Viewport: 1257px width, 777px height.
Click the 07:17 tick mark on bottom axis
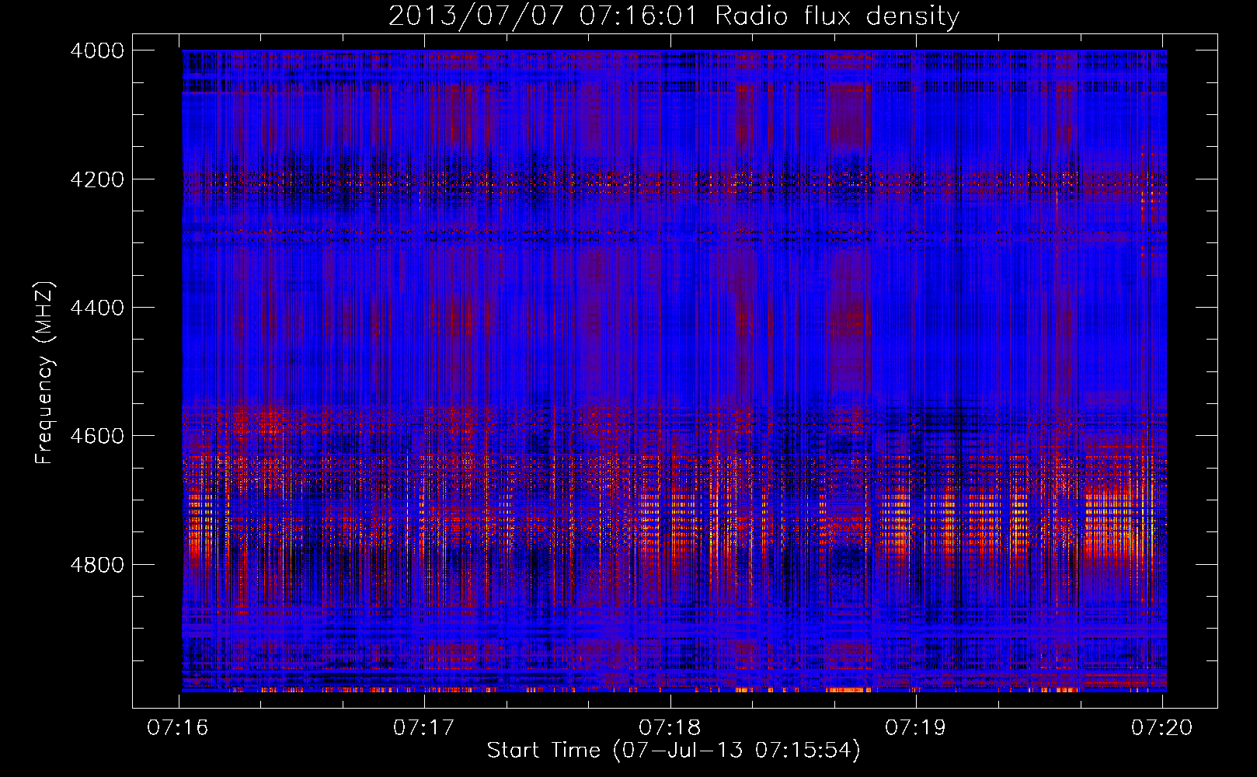click(x=425, y=700)
